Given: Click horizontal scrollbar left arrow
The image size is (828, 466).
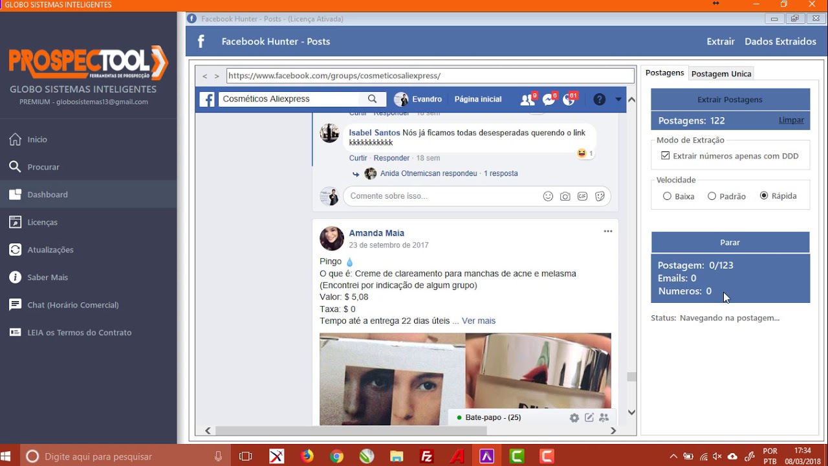Looking at the screenshot, I should [x=208, y=430].
